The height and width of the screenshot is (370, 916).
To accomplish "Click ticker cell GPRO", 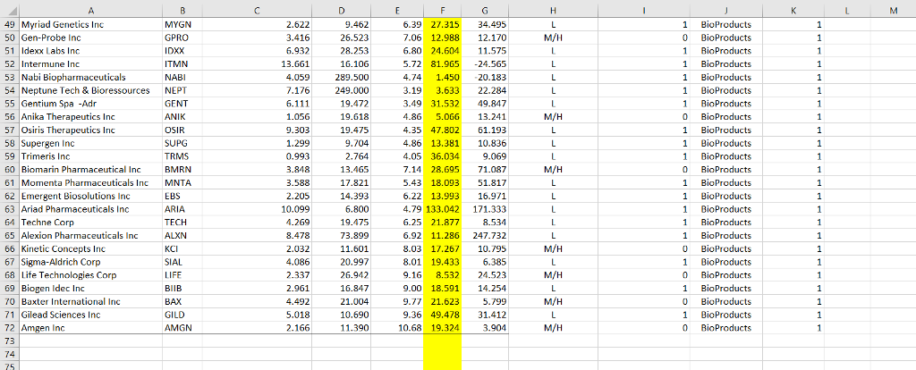I will click(182, 38).
